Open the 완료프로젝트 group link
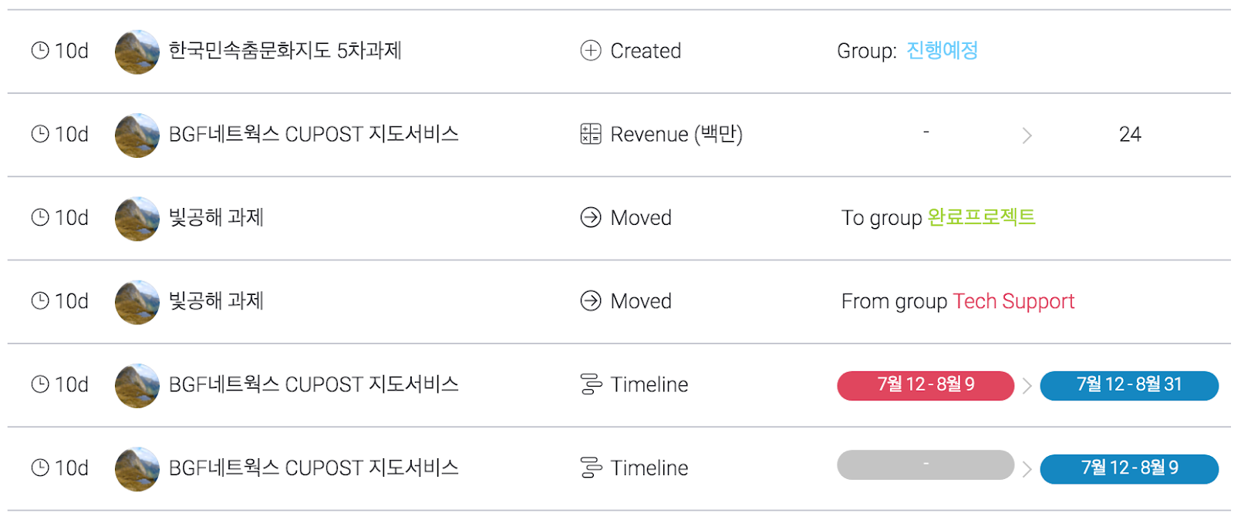This screenshot has height=523, width=1234. click(981, 217)
